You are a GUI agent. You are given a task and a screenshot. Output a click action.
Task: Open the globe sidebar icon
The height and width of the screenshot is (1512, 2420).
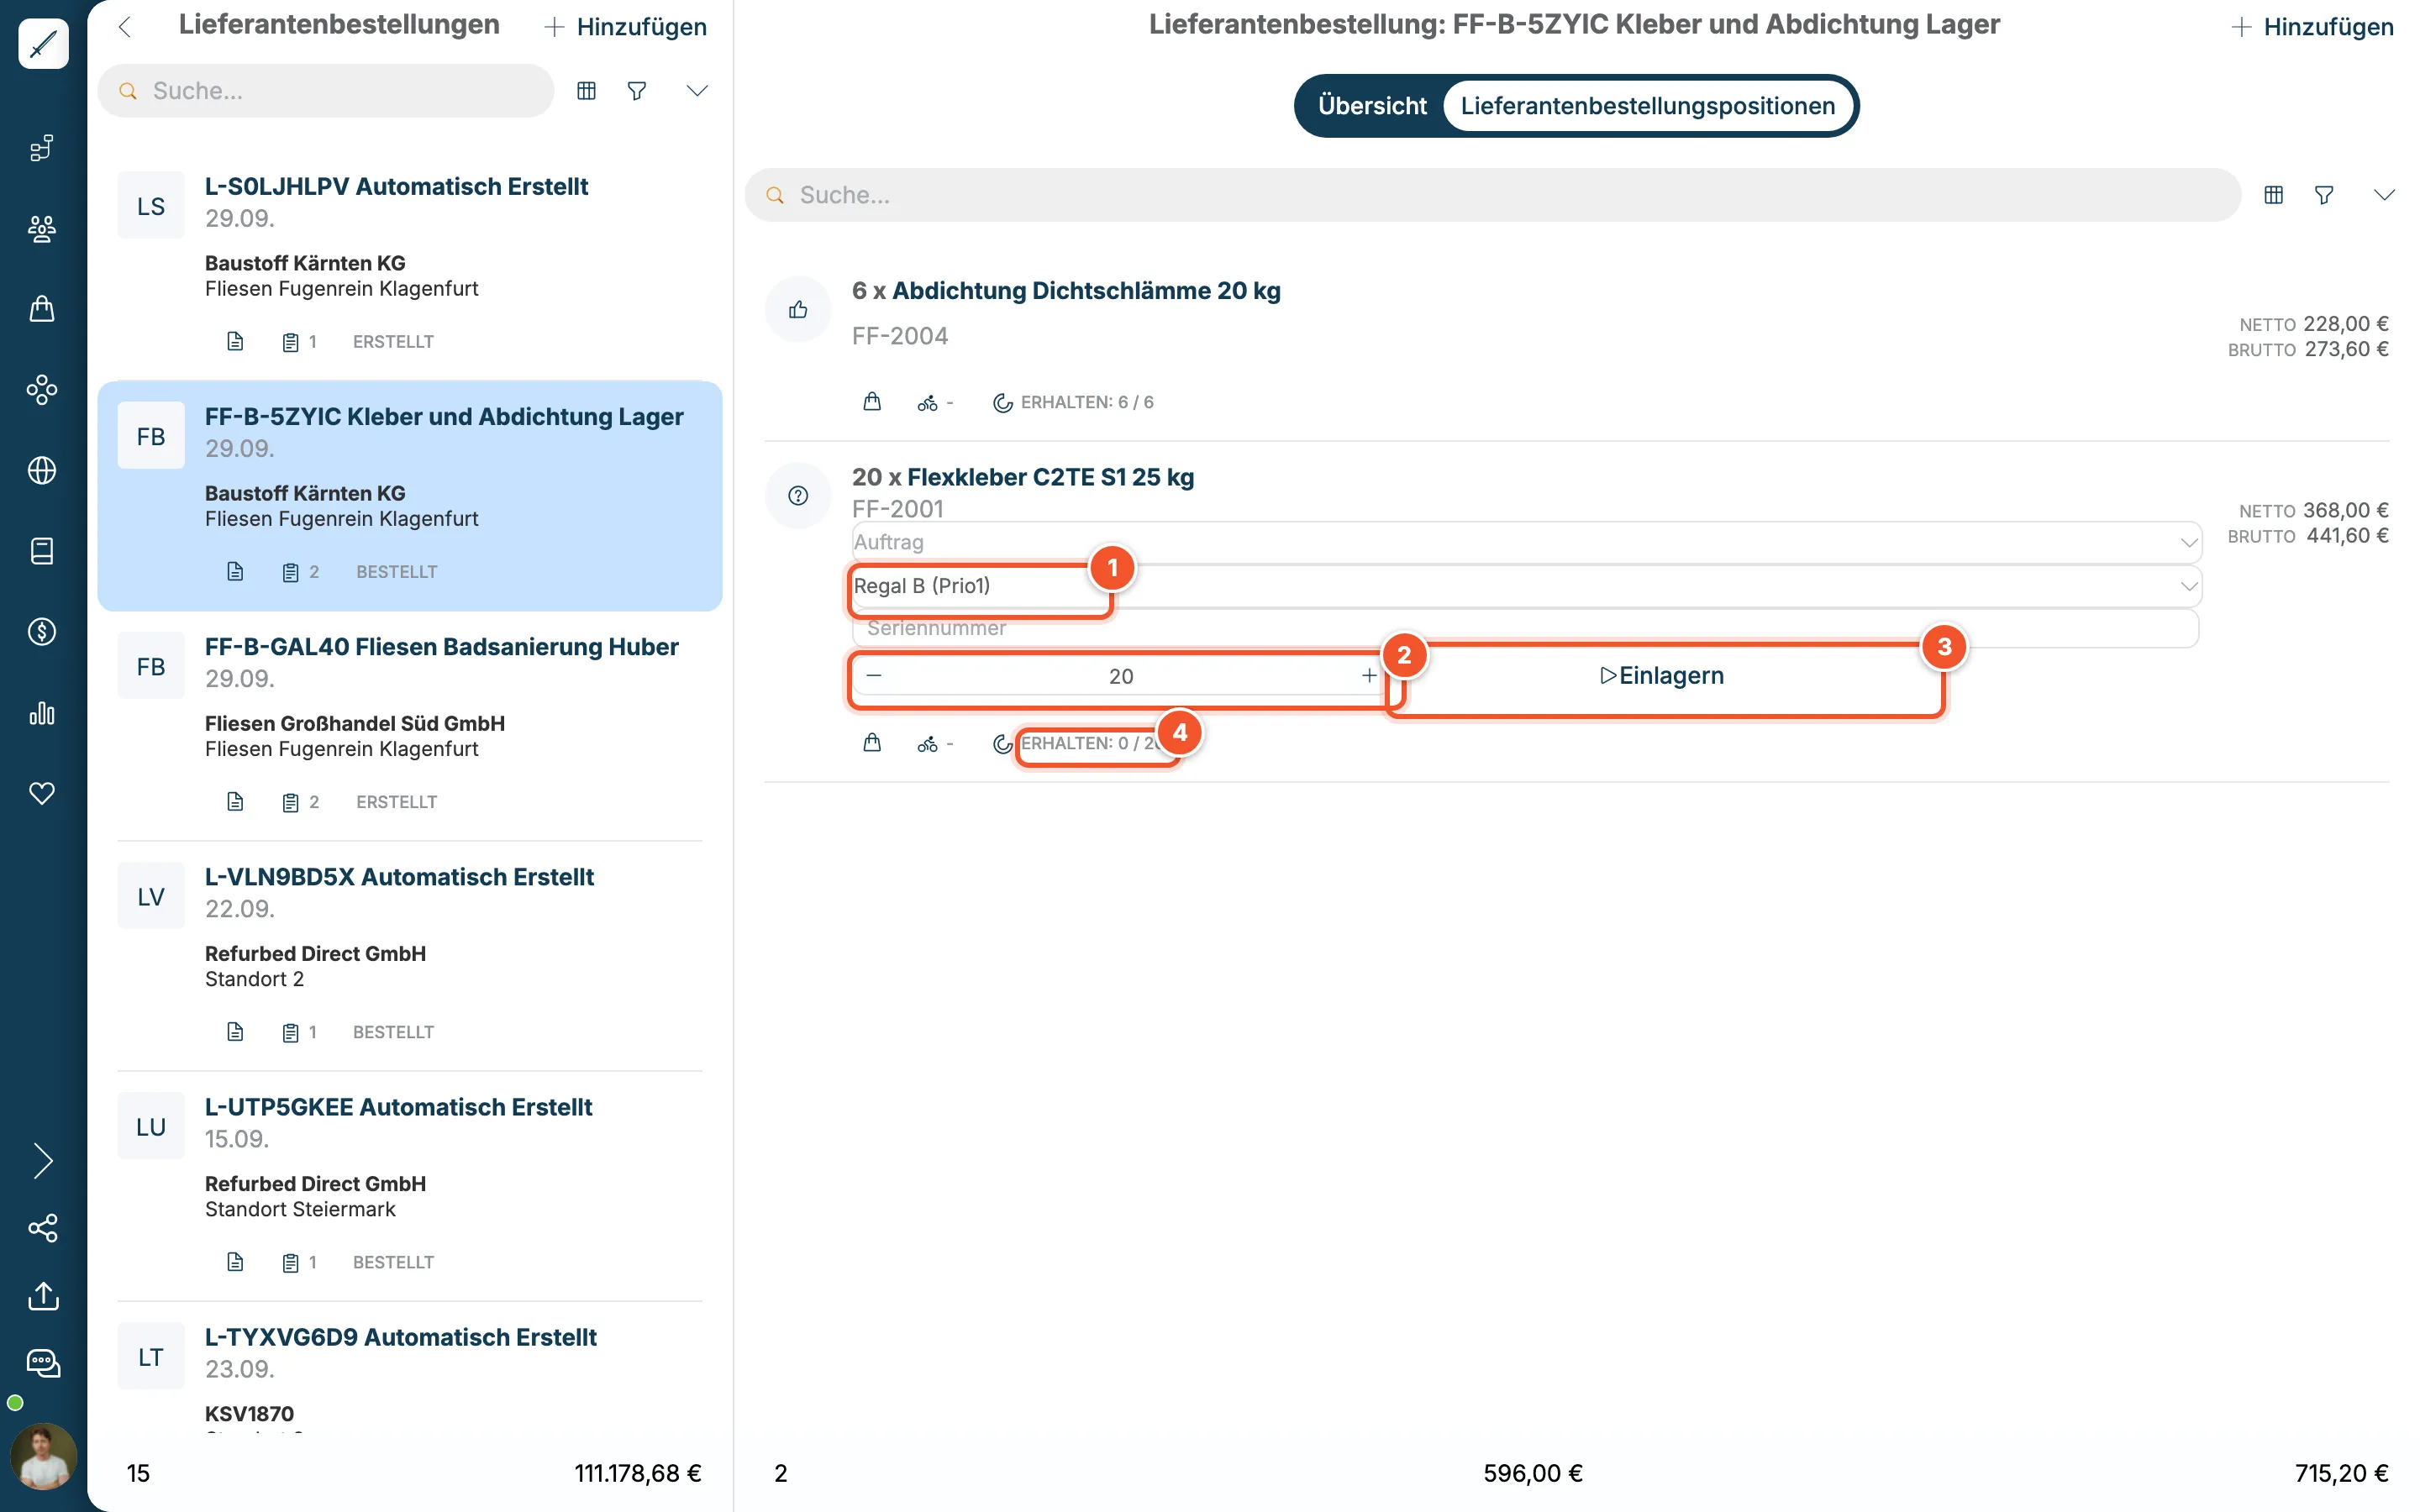(x=42, y=470)
